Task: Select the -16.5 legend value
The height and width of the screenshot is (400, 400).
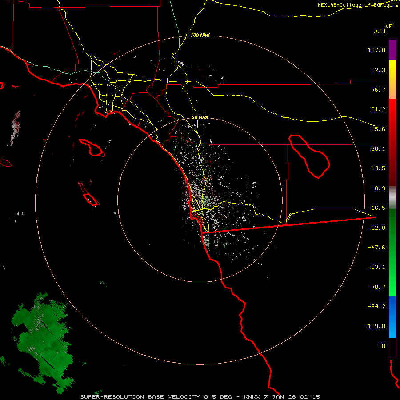Action: click(x=376, y=208)
